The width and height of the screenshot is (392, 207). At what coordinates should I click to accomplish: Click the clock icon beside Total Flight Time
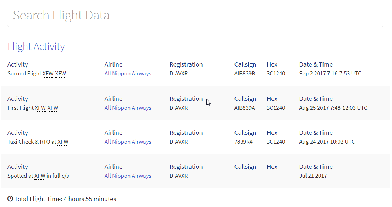click(x=10, y=199)
